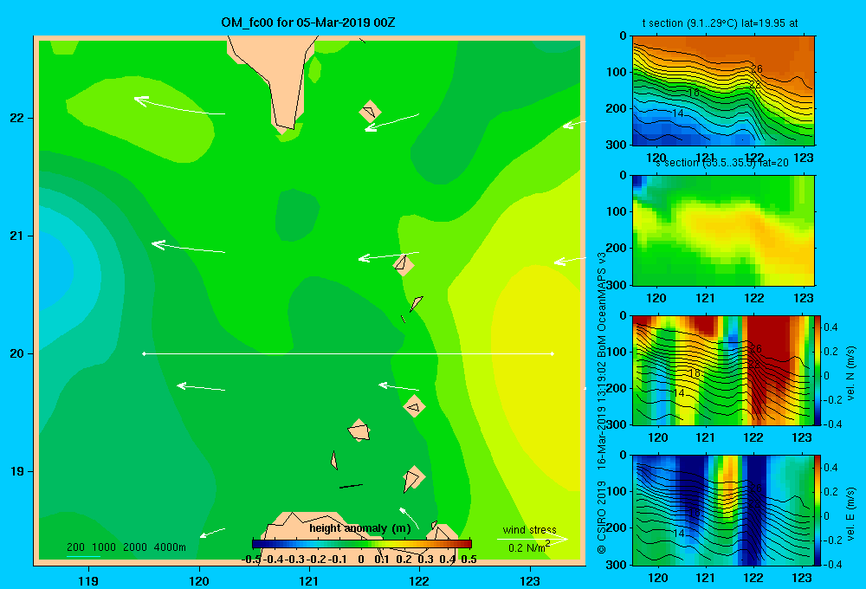Click the west endpoint of the white section line

point(144,353)
